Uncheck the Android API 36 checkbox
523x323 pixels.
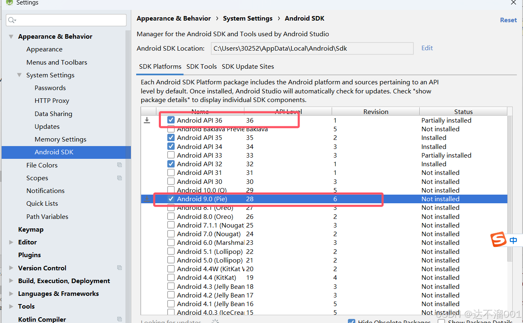(171, 120)
